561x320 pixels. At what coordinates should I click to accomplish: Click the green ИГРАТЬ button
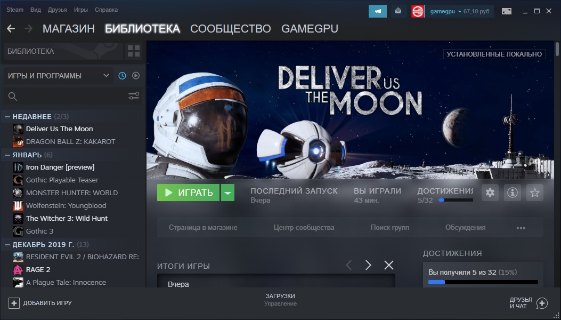coord(188,193)
